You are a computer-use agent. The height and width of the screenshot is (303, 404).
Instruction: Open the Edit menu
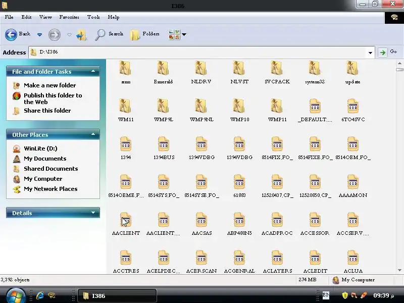click(x=26, y=17)
